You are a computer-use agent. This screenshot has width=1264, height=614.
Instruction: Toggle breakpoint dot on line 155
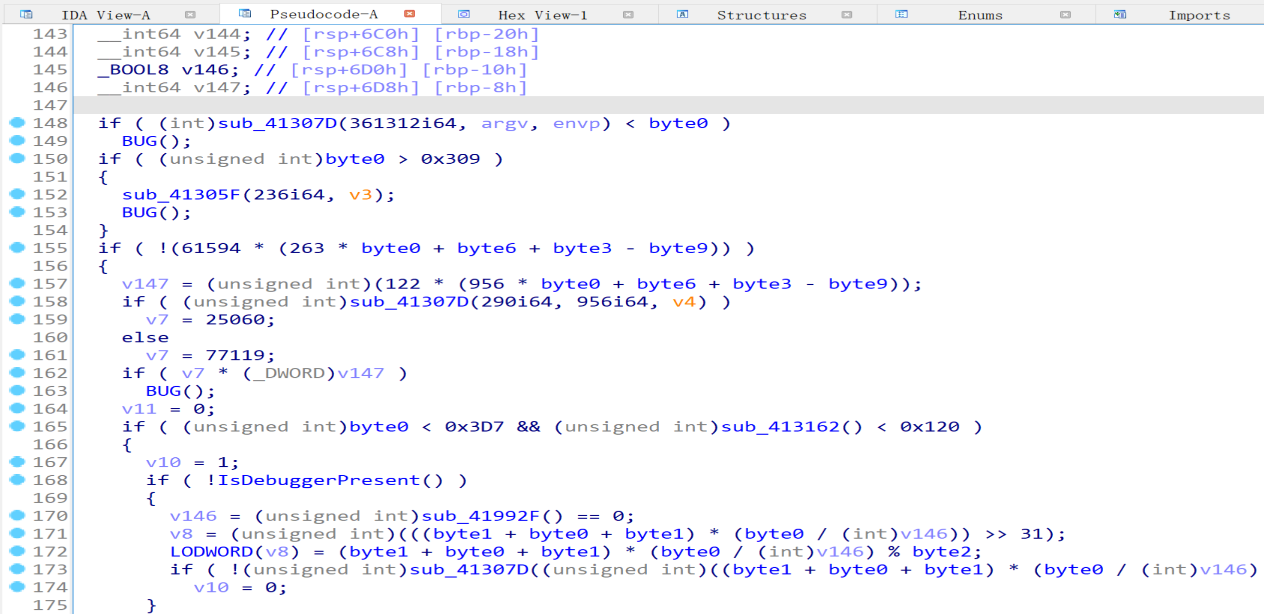(x=17, y=247)
